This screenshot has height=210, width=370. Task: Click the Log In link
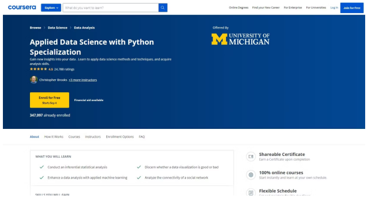334,8
